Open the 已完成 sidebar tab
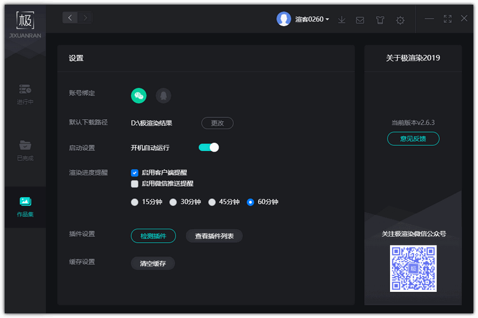This screenshot has width=478, height=318. [25, 150]
